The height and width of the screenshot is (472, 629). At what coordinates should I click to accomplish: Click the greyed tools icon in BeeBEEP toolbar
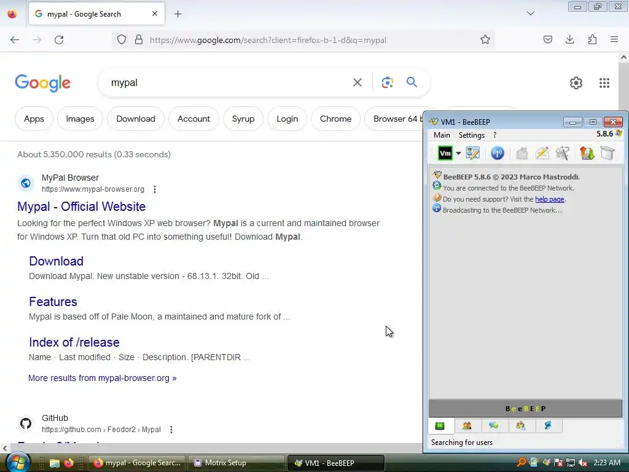click(x=563, y=153)
